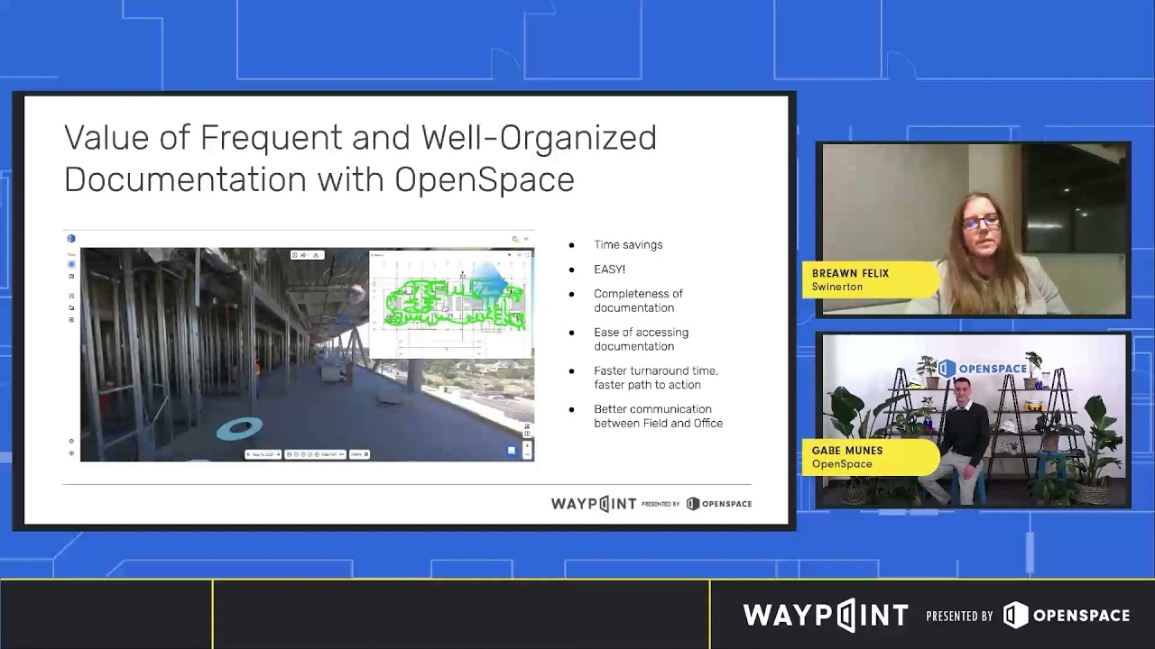Click the green walk path on the floor plan

[x=454, y=304]
